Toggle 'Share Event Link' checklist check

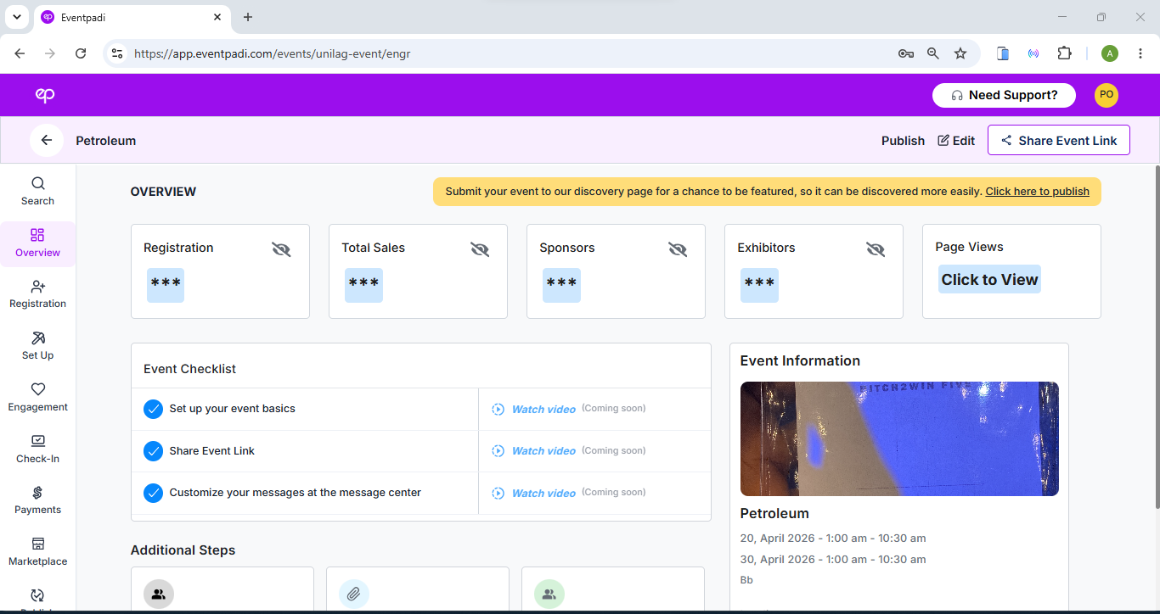(153, 451)
